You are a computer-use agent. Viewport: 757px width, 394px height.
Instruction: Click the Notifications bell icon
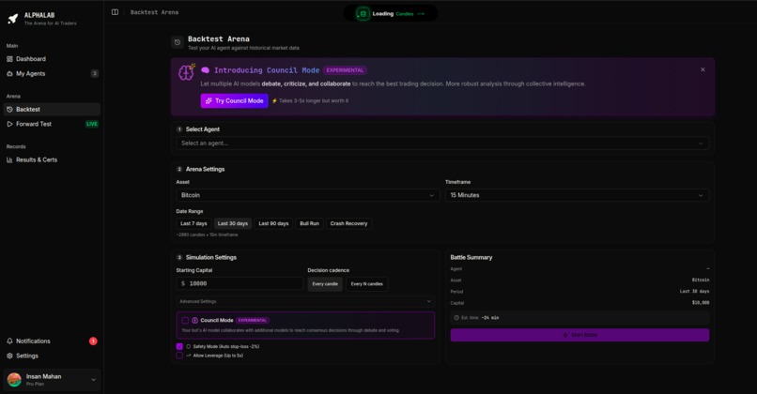[9, 341]
